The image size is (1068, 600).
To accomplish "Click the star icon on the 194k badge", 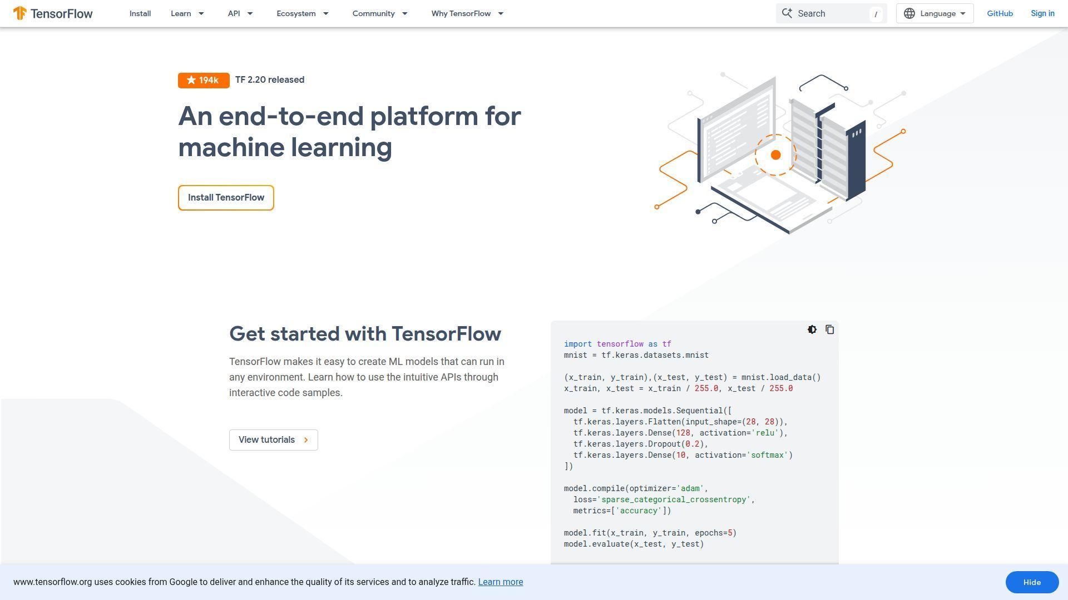I will click(191, 79).
